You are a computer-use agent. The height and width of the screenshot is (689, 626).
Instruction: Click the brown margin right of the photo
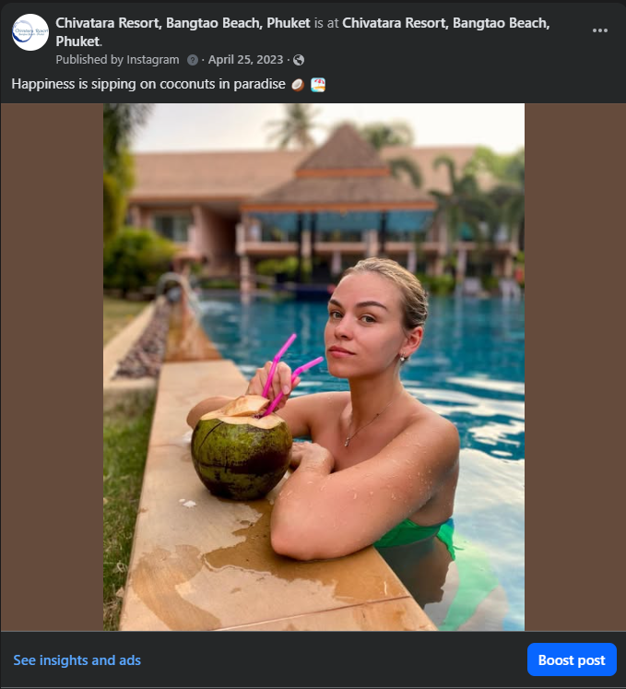pyautogui.click(x=574, y=367)
